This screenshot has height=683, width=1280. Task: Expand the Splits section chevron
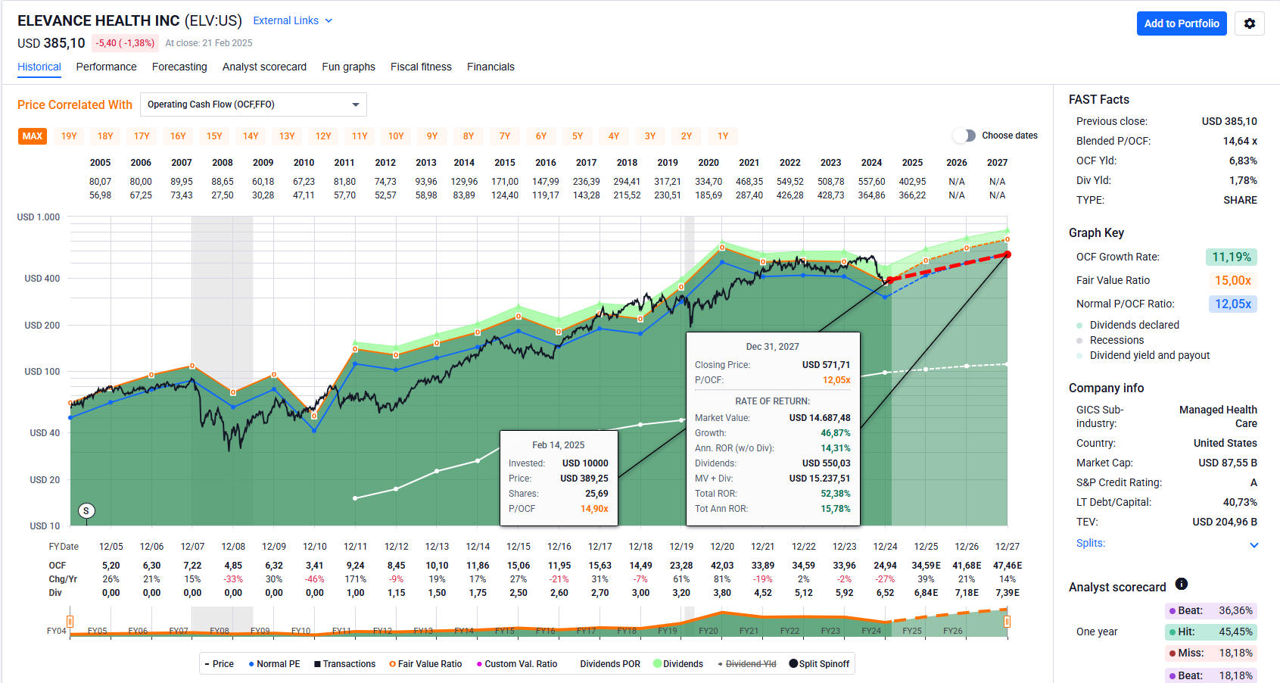point(1254,544)
